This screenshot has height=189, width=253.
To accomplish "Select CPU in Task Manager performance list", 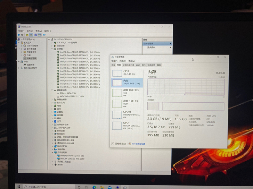I will pos(127,73).
